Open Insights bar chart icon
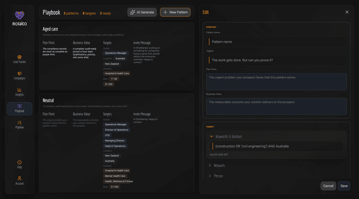This screenshot has width=359, height=199. pyautogui.click(x=19, y=90)
